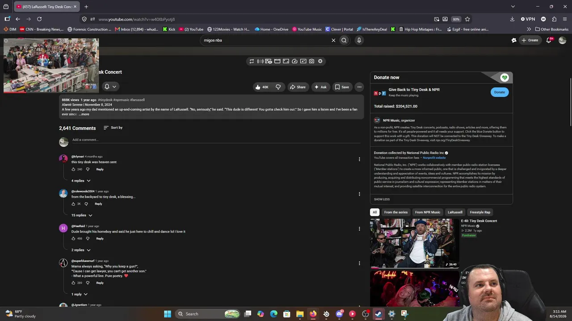Open the 80% zoom level indicator
Viewport: 572px width, 321px height.
(x=456, y=19)
